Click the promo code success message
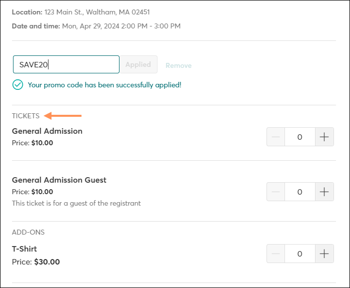 coord(104,85)
